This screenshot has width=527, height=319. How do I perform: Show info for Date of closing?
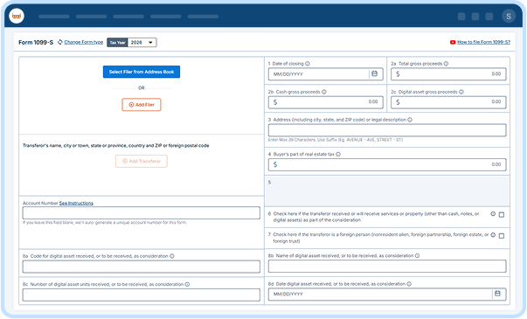click(x=308, y=64)
